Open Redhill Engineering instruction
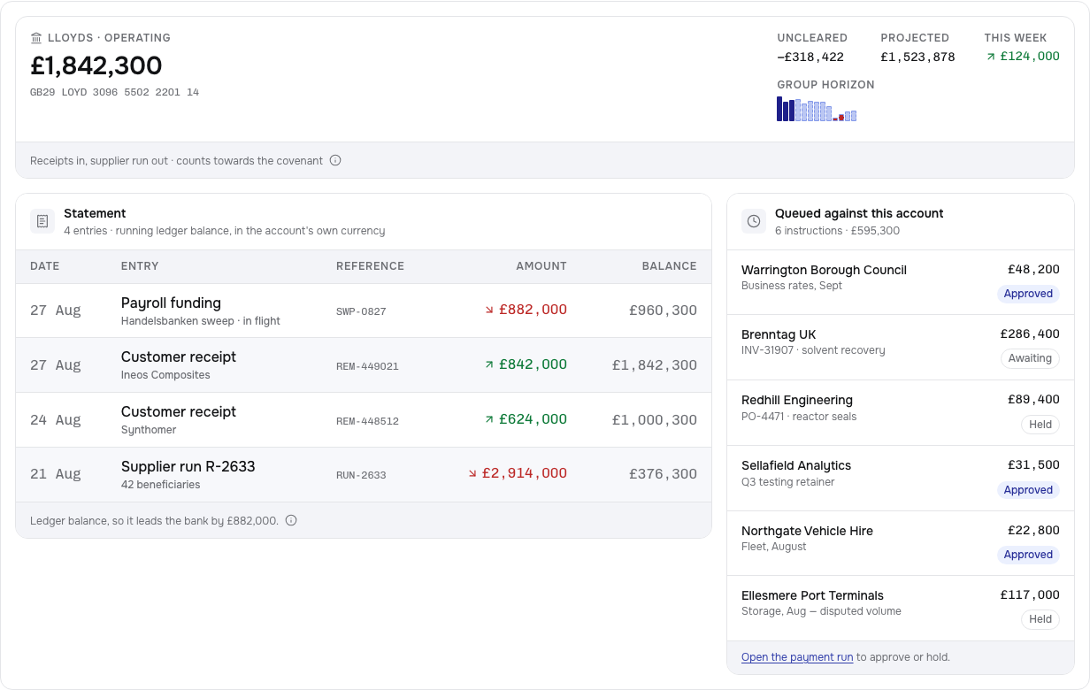 tap(901, 413)
